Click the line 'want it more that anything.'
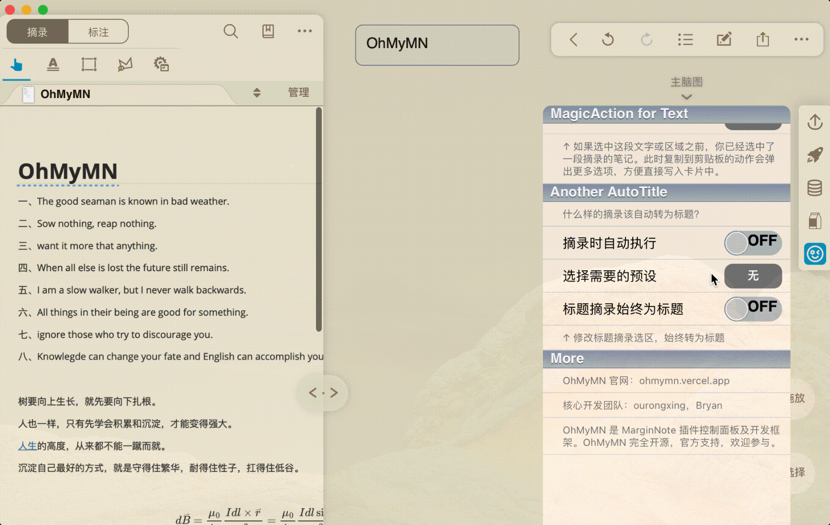The width and height of the screenshot is (830, 525). click(x=88, y=246)
